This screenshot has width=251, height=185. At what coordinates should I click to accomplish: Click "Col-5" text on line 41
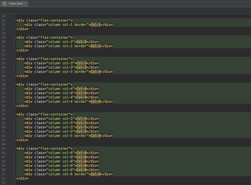pos(82,131)
